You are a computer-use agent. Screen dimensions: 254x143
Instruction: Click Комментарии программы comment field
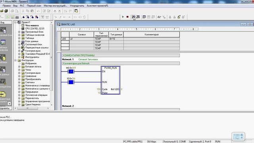tap(121, 56)
